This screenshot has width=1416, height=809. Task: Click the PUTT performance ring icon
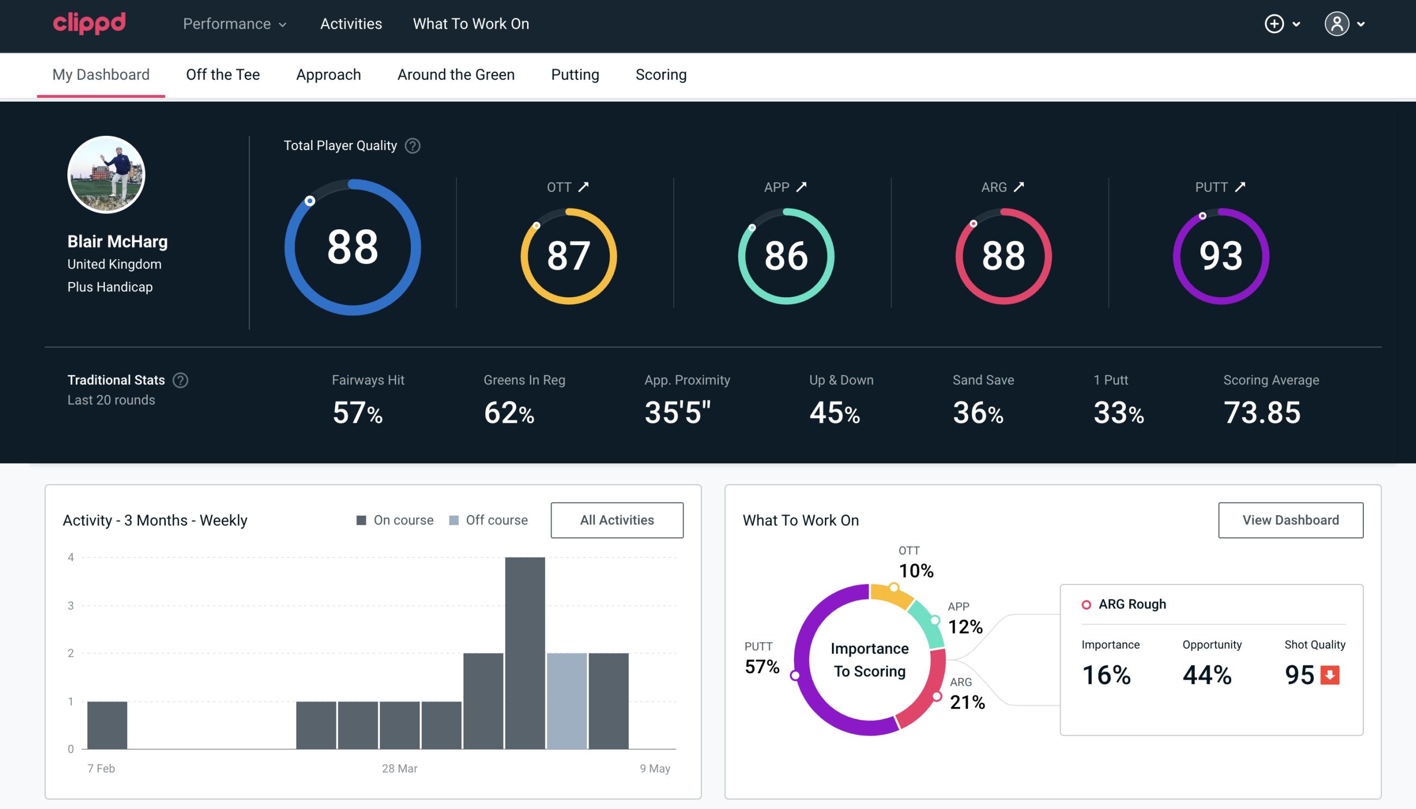click(x=1219, y=255)
